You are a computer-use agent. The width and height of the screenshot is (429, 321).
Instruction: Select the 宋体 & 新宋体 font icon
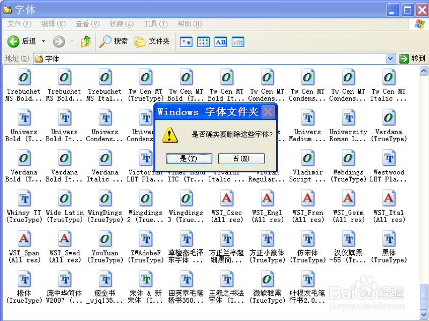click(x=145, y=279)
